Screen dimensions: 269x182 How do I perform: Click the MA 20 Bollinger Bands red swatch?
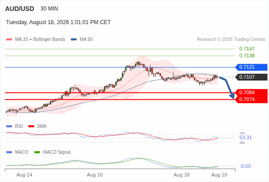click(9, 40)
